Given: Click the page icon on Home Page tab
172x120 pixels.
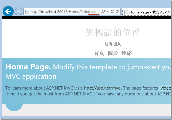Looking at the screenshot, I should point(126,12).
